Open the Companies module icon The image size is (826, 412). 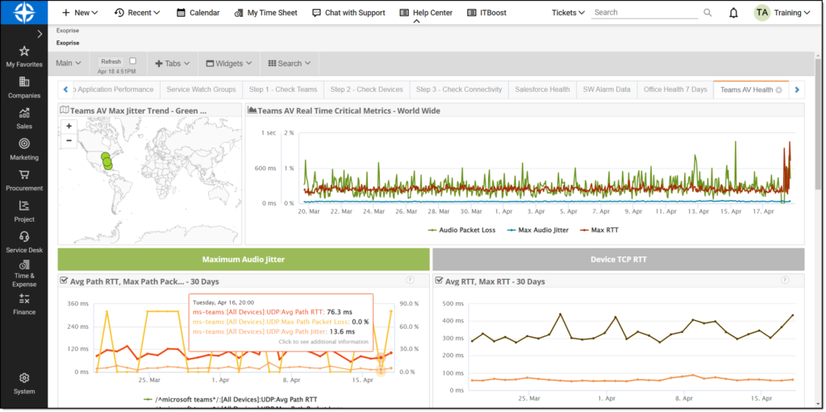[x=23, y=81]
